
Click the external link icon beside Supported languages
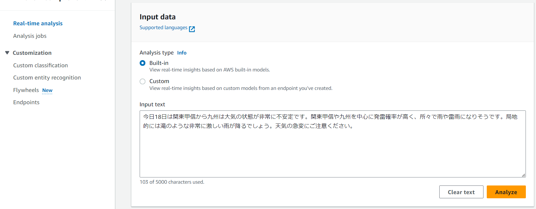pos(192,29)
